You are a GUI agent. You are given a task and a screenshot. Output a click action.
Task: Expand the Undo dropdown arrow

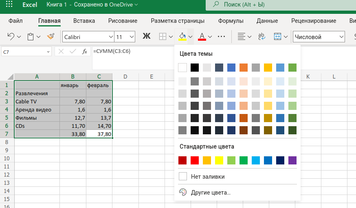[x=19, y=37]
